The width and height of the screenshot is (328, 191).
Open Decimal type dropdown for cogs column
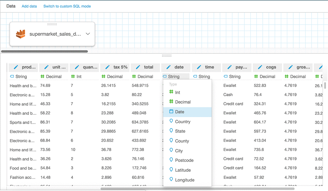tap(265, 76)
